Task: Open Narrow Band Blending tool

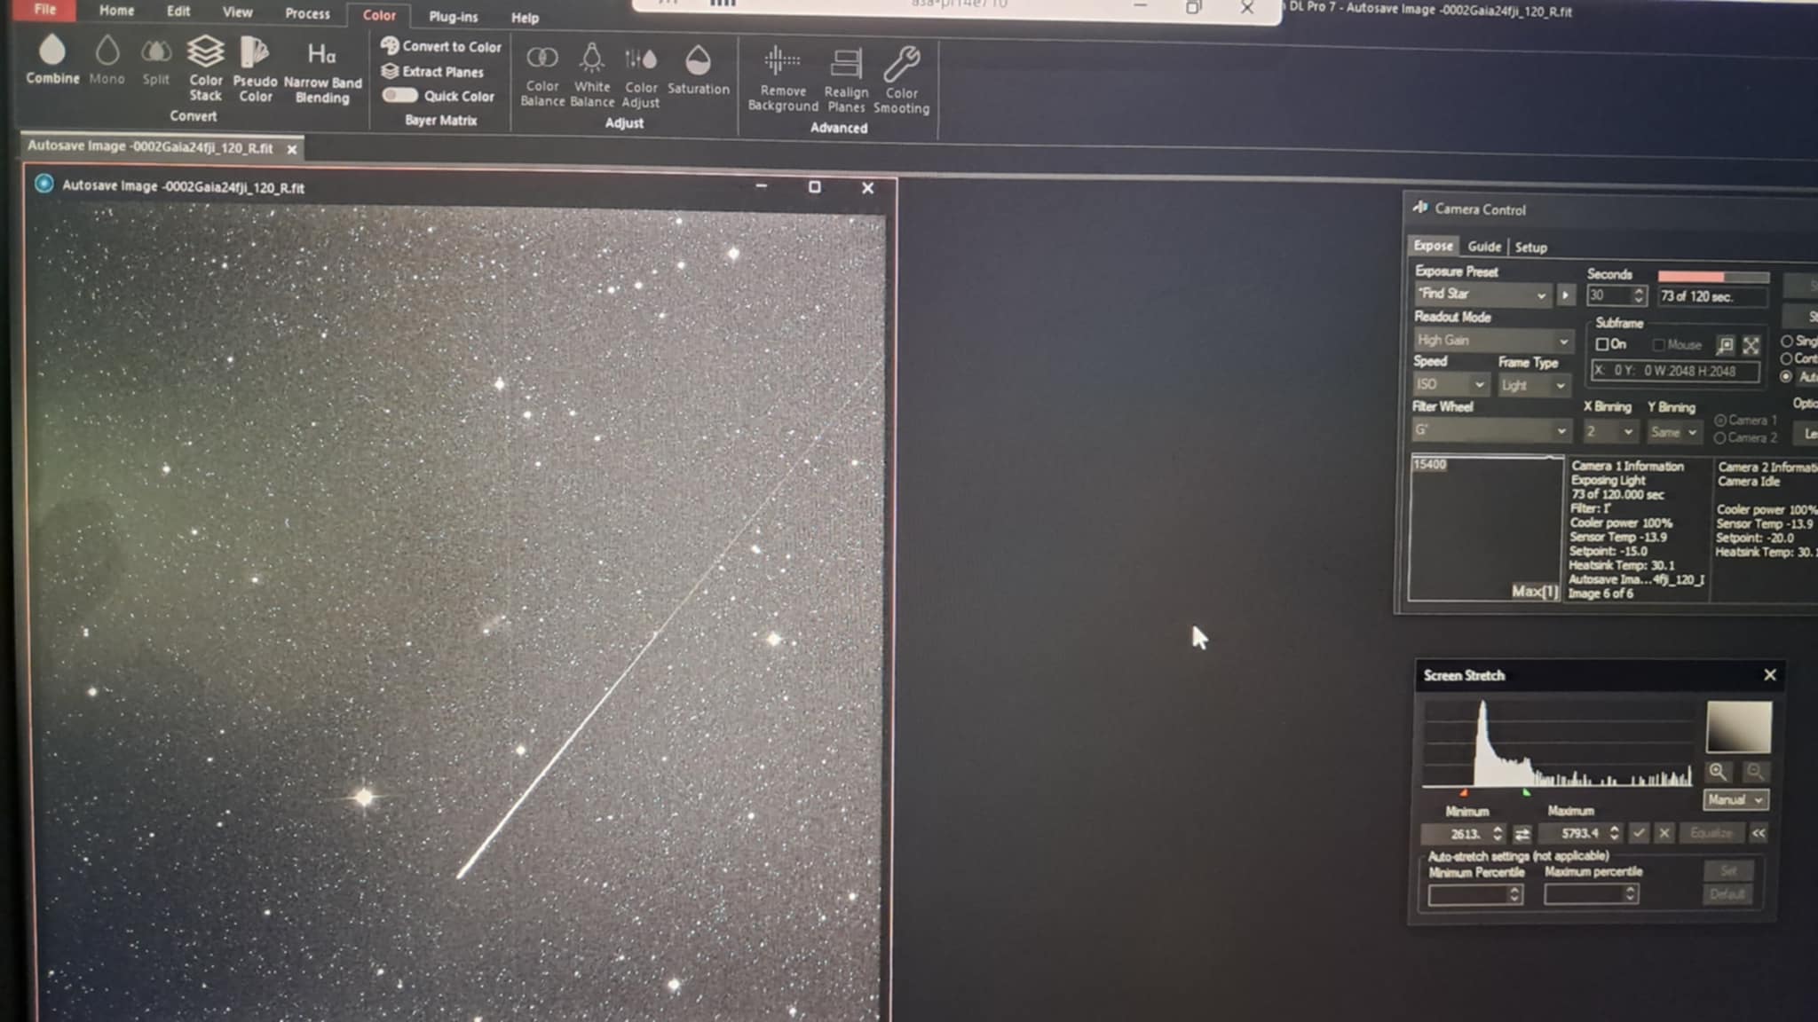Action: [x=322, y=72]
